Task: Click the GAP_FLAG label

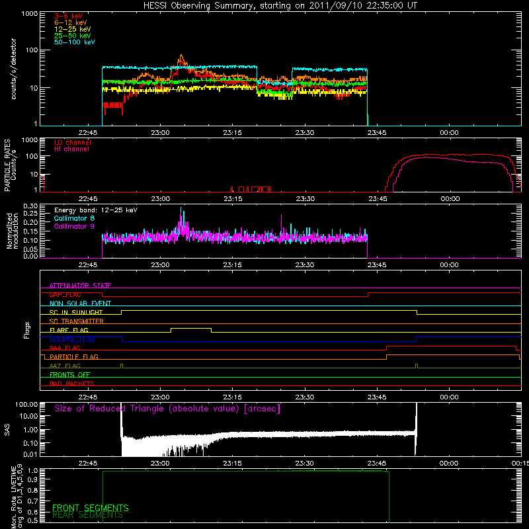Action: 65,294
